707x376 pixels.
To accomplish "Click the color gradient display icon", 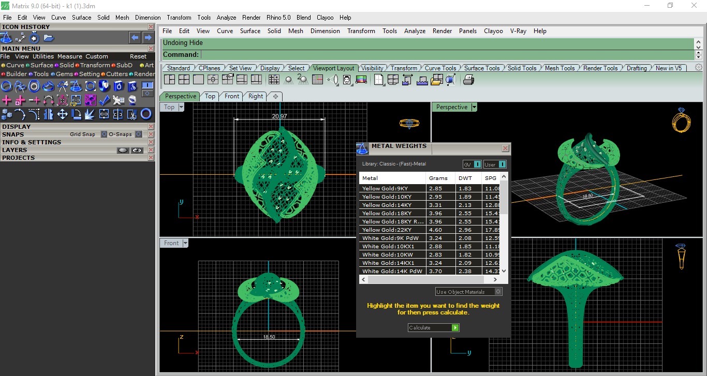I will (x=361, y=80).
